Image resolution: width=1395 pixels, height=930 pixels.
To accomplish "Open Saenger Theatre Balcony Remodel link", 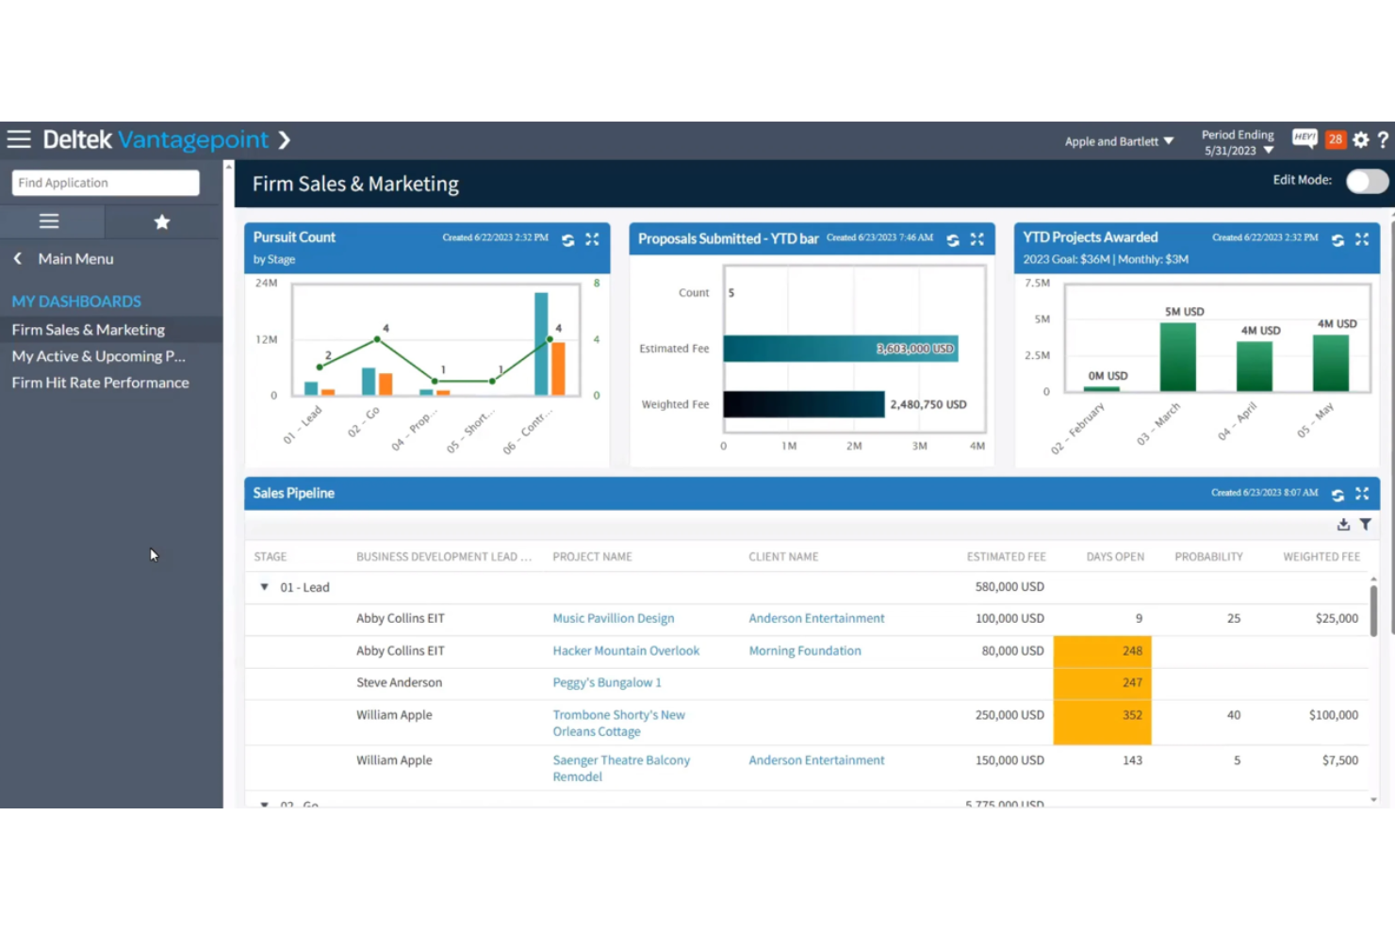I will point(621,769).
